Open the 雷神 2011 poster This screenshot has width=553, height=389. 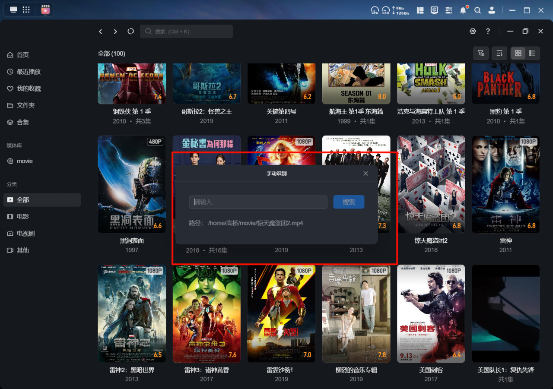[505, 184]
